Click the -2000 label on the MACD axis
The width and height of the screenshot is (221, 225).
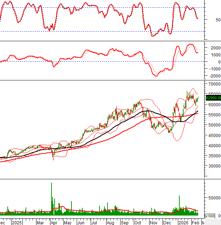click(x=212, y=76)
